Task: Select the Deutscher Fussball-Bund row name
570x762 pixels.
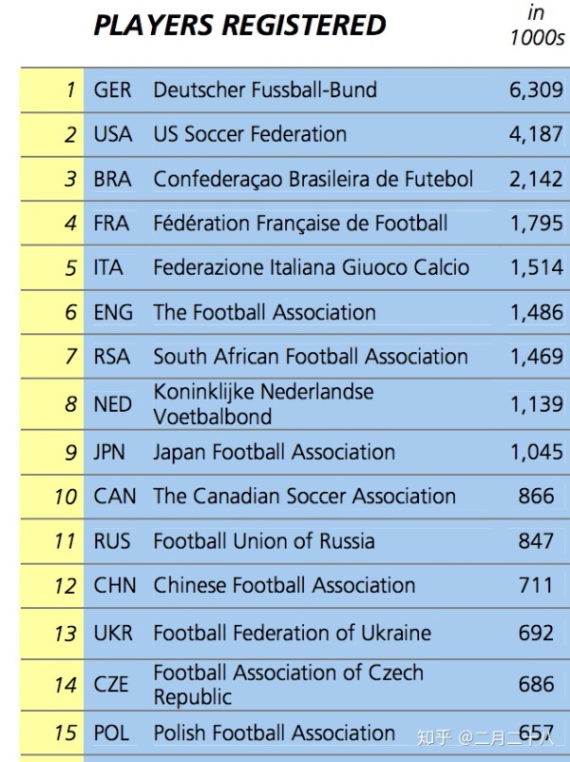Action: pyautogui.click(x=265, y=90)
